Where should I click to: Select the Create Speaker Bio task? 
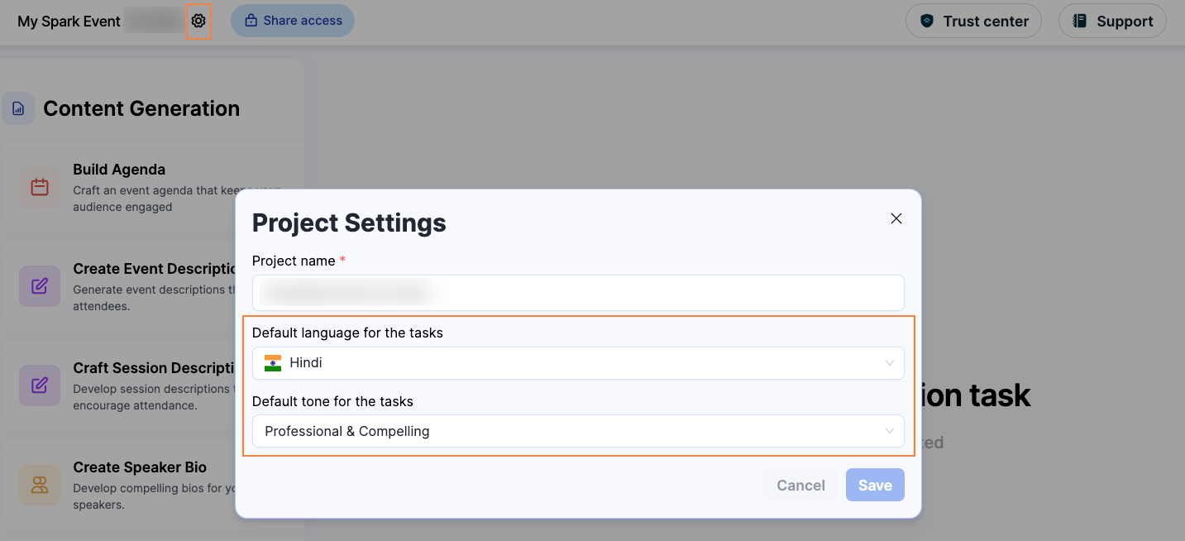tap(140, 467)
